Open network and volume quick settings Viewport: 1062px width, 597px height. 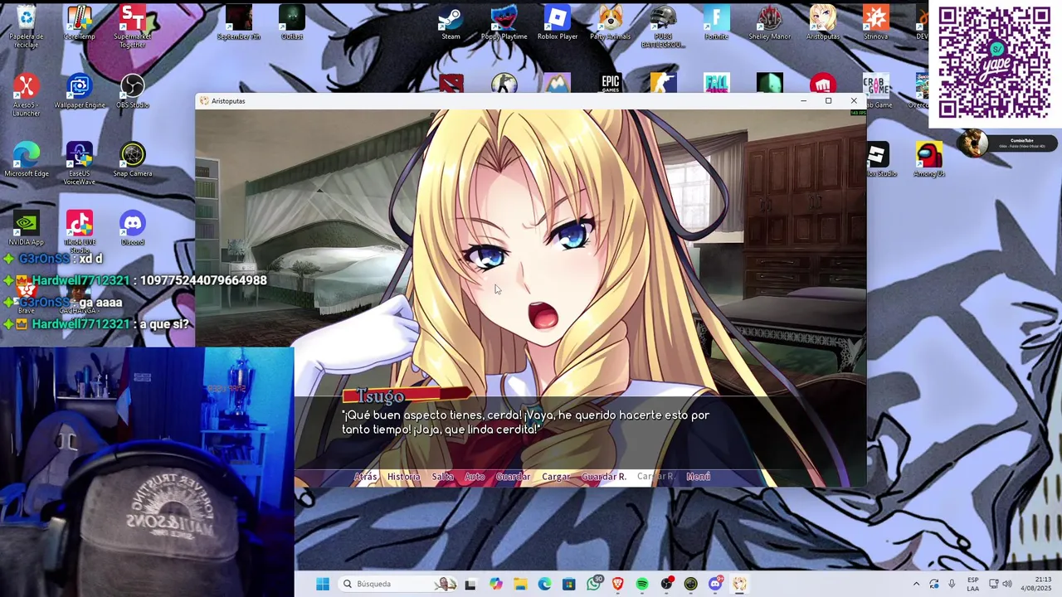[x=1000, y=584]
